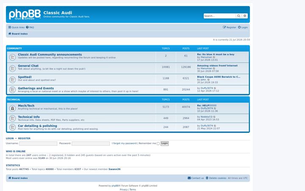This screenshot has height=191, width=305.
Task: Click 'I forgot my password' link
Action: coord(124,143)
